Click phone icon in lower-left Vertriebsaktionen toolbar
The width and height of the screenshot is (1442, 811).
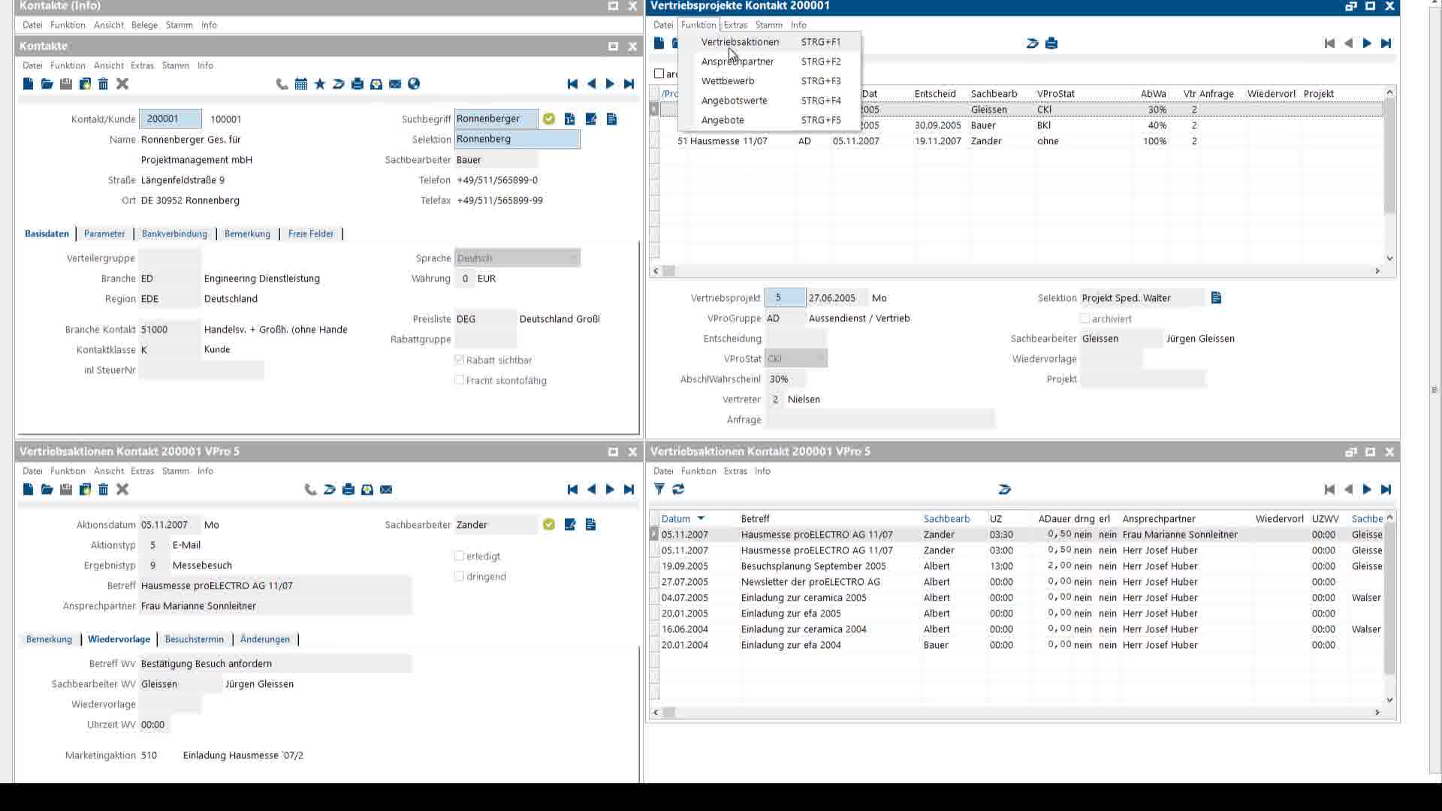pos(310,490)
